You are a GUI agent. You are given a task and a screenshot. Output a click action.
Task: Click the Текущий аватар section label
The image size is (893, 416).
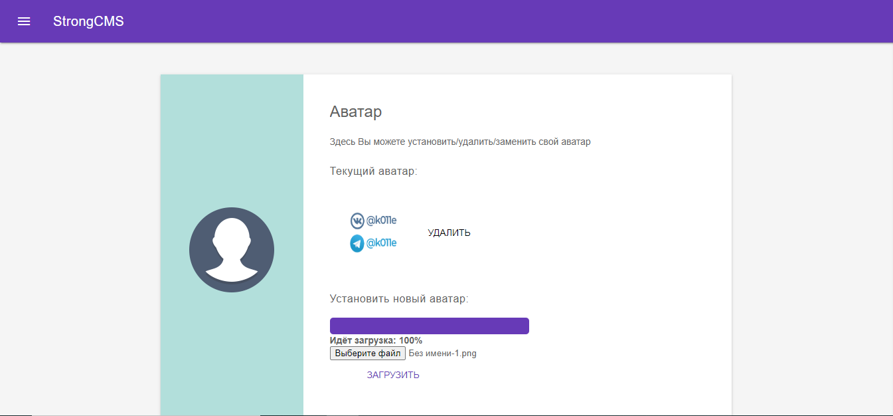pos(373,171)
